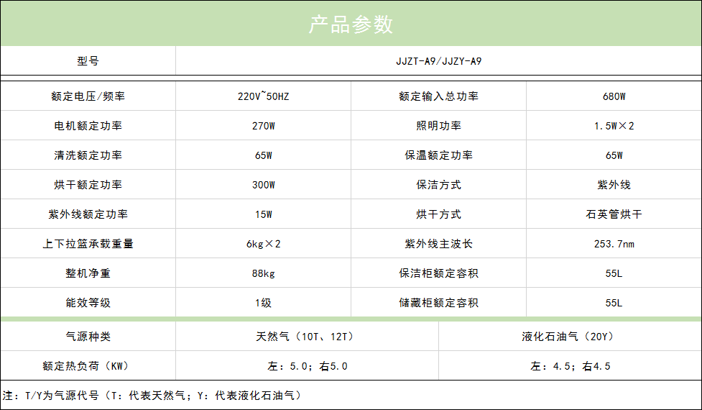Image resolution: width=702 pixels, height=410 pixels.
Task: Select the 紫外线 cleaning method value
Action: [614, 185]
